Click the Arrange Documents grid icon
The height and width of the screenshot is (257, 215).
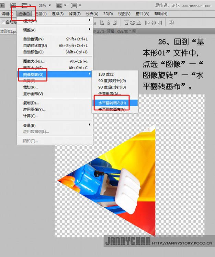59,5
